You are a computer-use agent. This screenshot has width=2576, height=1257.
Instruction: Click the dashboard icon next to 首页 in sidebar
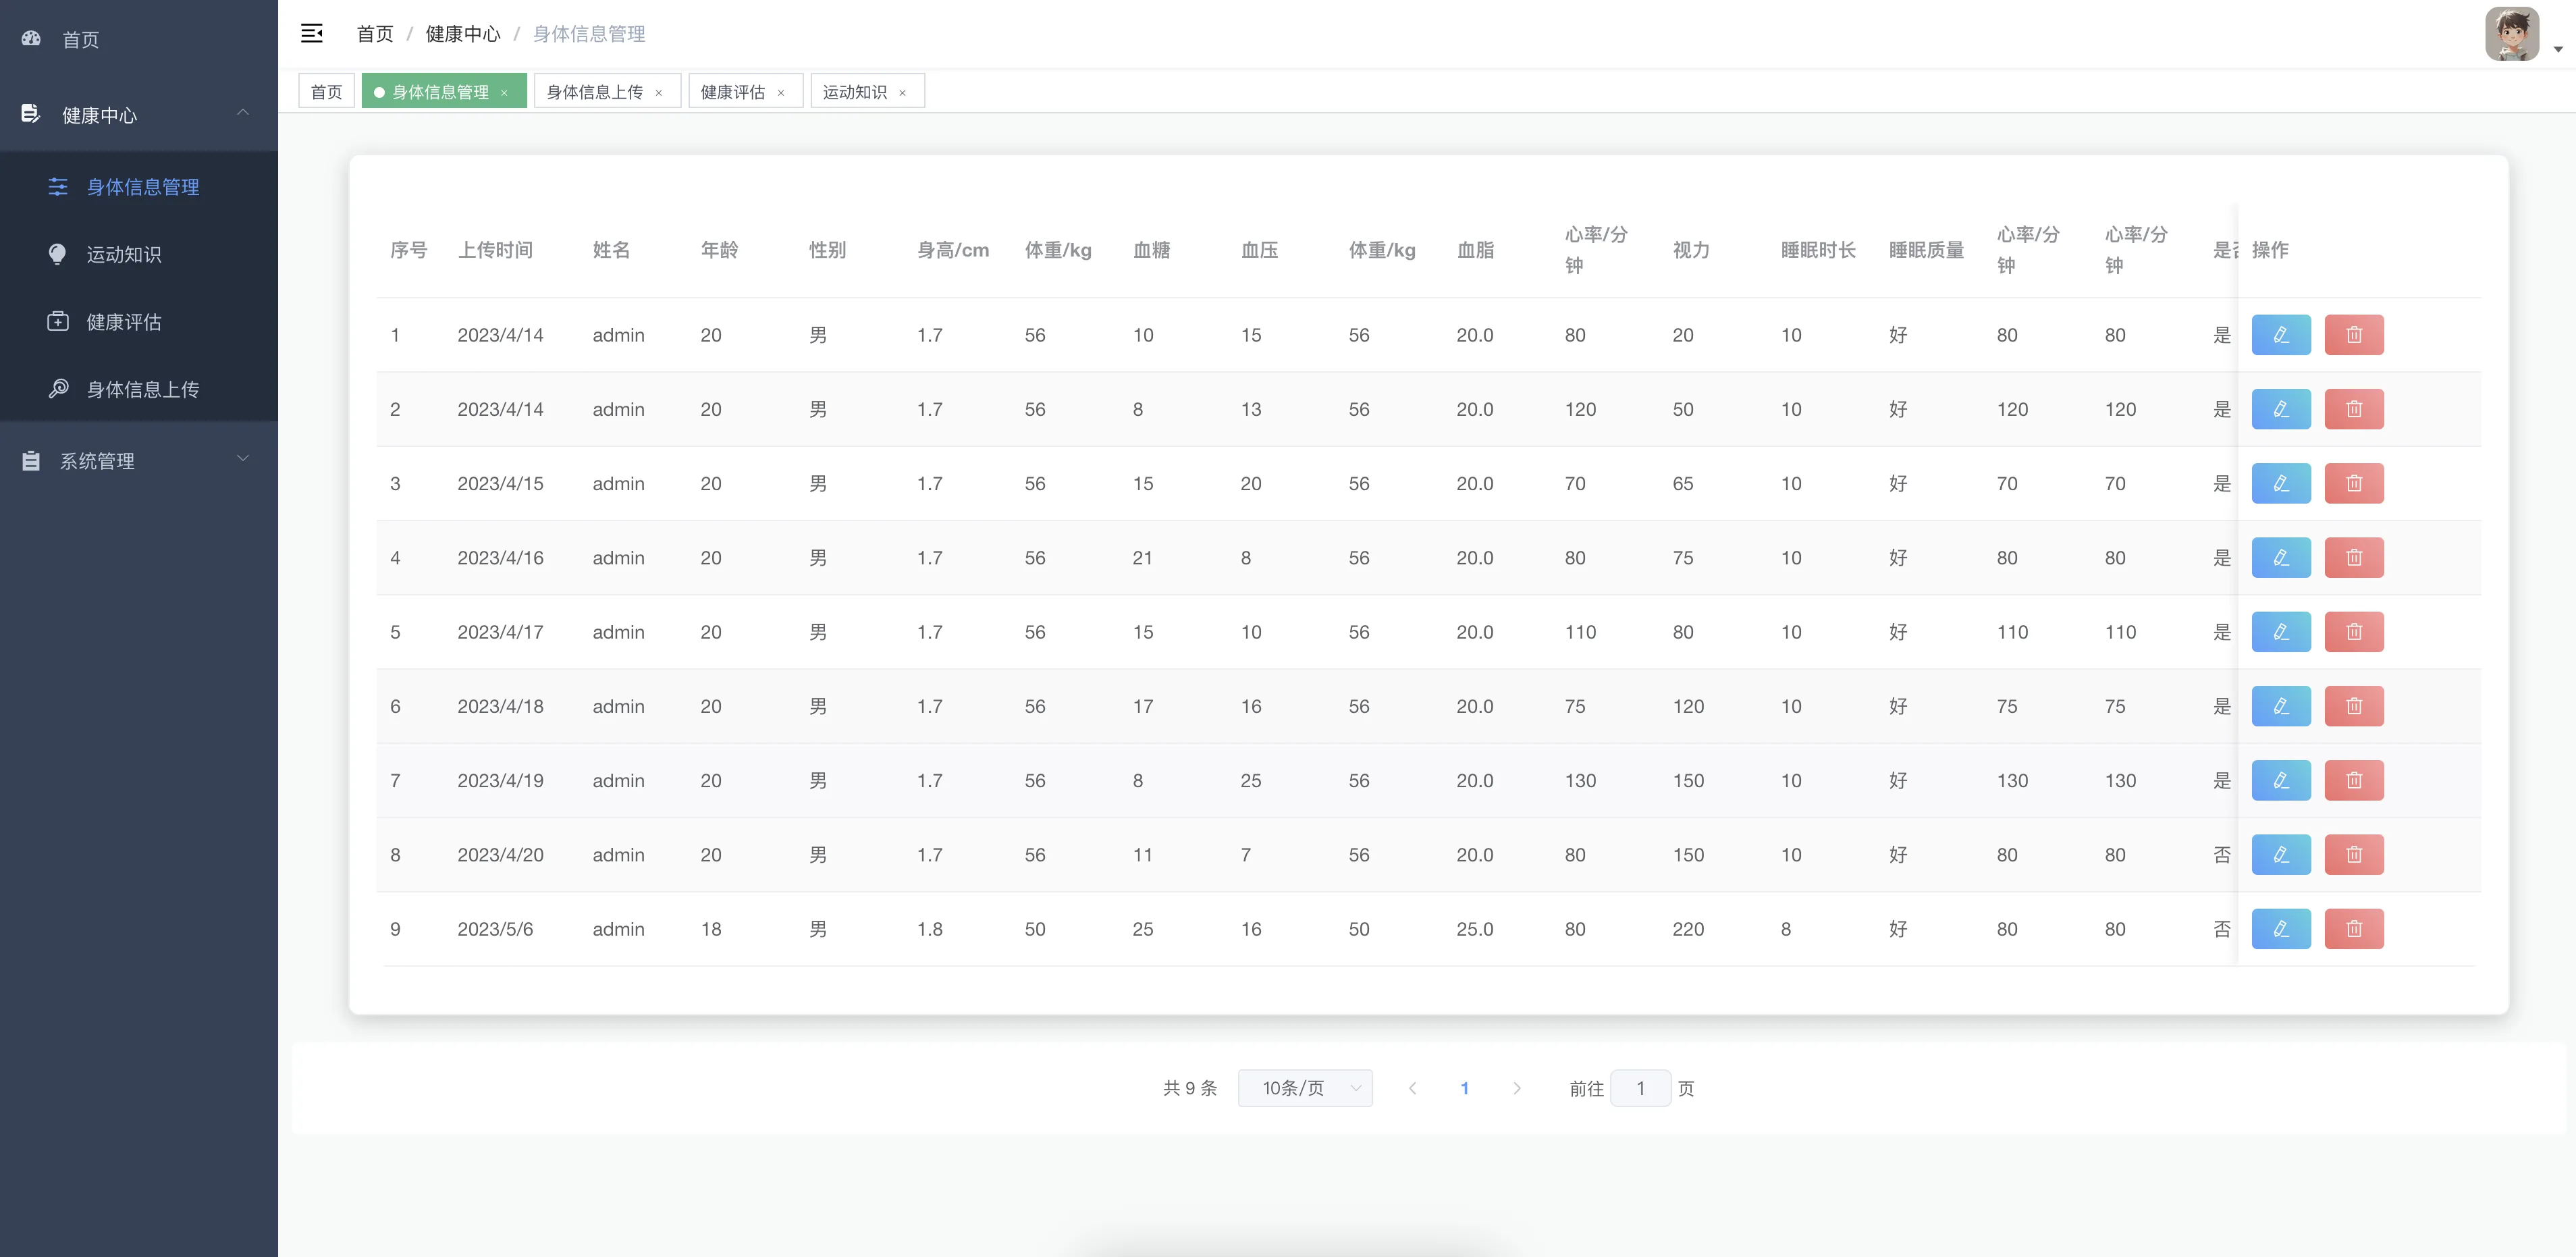tap(31, 39)
